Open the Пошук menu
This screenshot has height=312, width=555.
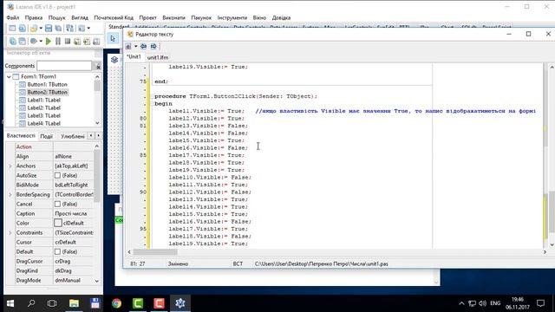coord(56,17)
